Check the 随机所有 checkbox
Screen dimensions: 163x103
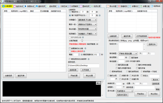click(137, 68)
